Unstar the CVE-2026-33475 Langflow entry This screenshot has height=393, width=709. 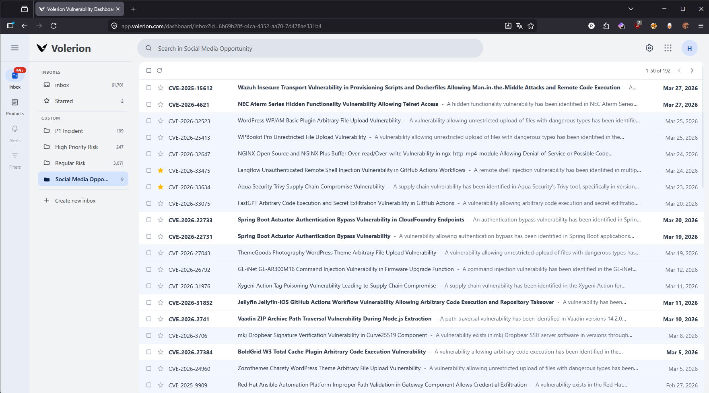coord(161,170)
